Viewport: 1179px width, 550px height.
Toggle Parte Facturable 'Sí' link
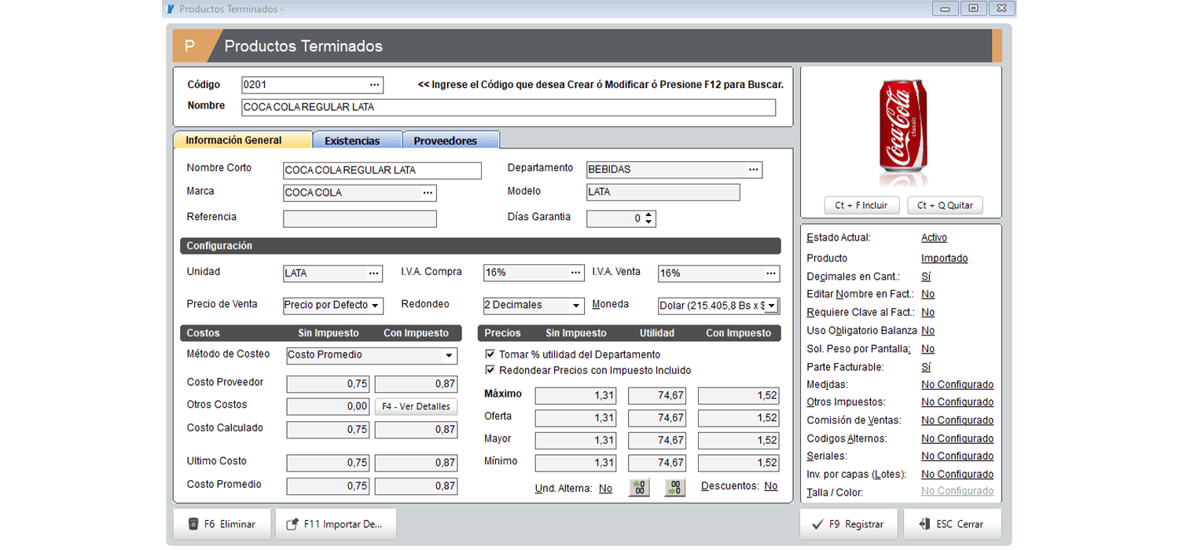926,367
